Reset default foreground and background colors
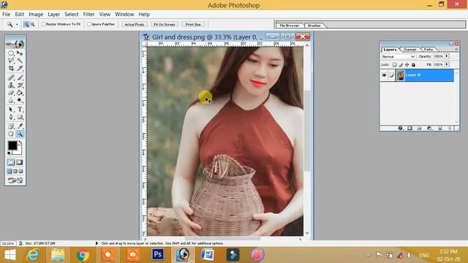 pos(10,153)
